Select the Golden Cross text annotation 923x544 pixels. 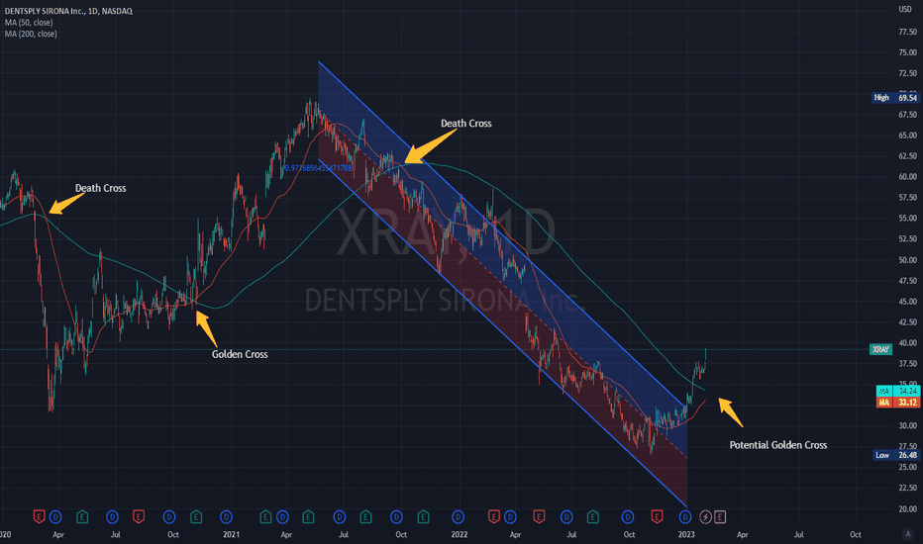point(240,354)
